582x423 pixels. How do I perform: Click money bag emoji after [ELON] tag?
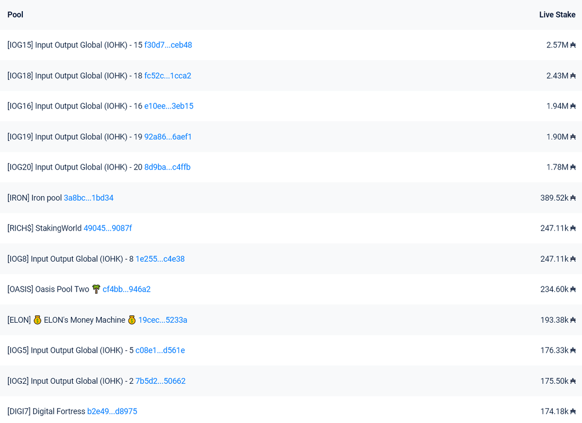(37, 320)
